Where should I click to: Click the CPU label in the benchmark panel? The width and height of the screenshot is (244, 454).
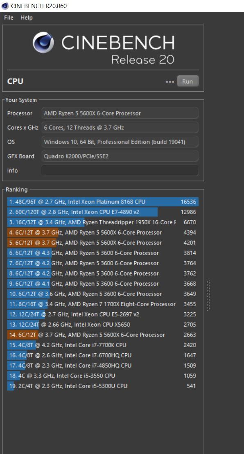pos(15,81)
